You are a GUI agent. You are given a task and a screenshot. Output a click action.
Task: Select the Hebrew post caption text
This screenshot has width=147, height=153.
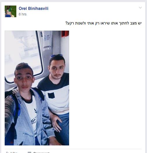coord(104,23)
